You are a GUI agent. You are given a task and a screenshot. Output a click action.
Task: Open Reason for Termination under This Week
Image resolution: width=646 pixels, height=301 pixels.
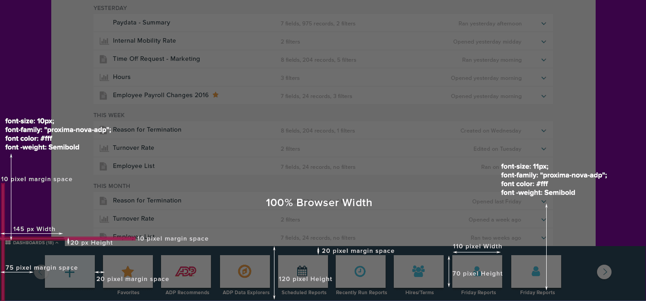147,130
